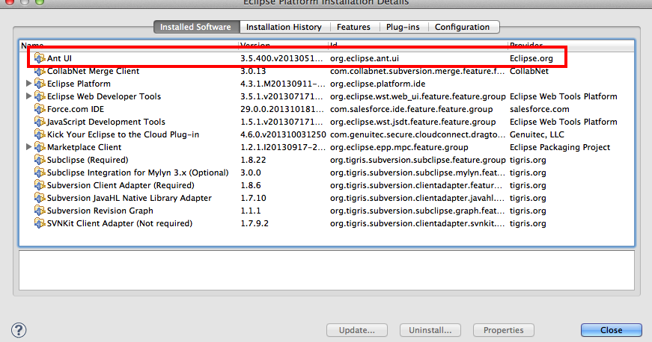
Task: Click the JavaScript Development Tools icon
Action: 40,122
